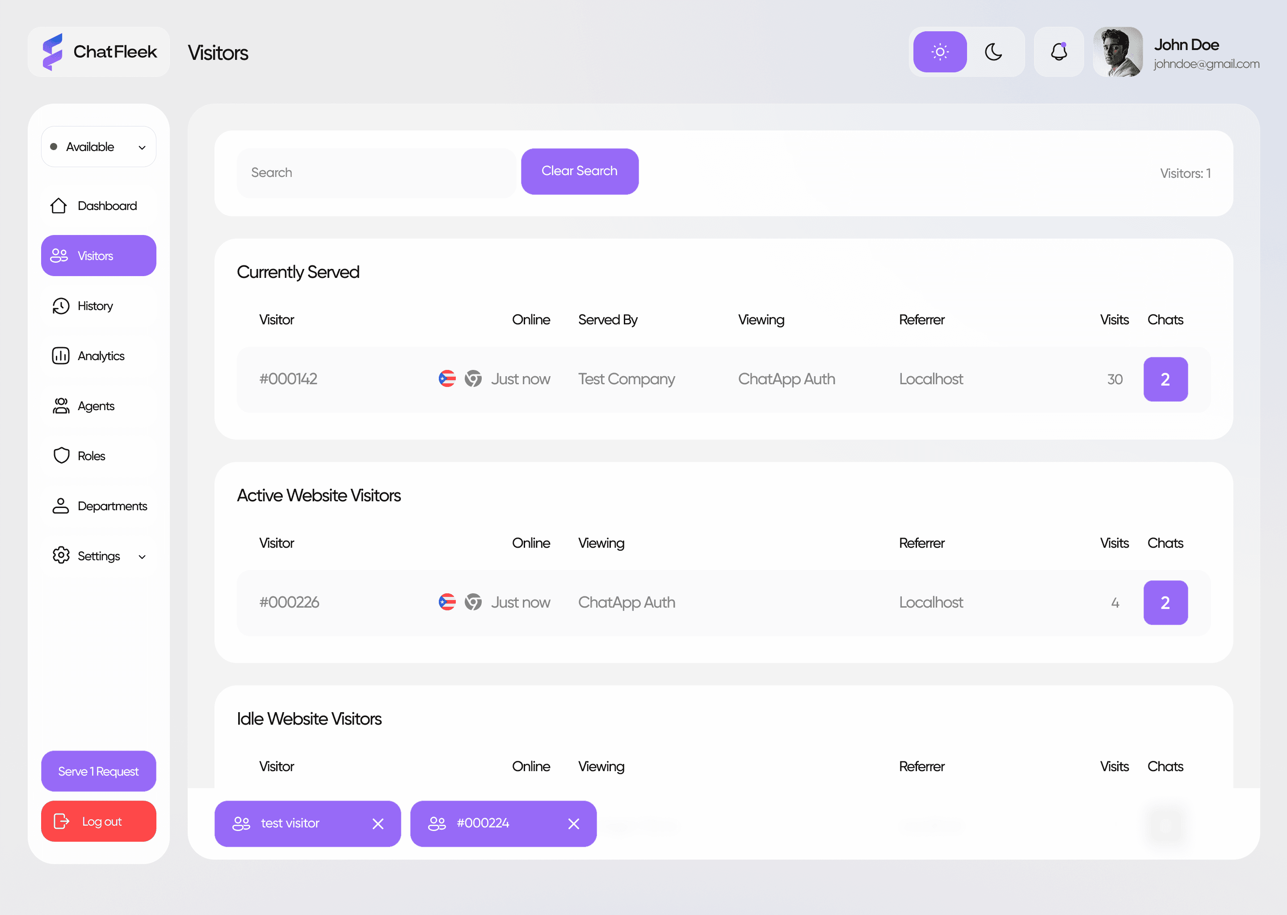The width and height of the screenshot is (1287, 915).
Task: Click people icon on #000224 tab
Action: (x=437, y=824)
